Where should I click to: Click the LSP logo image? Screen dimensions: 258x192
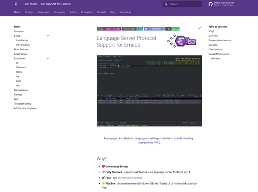[181, 41]
